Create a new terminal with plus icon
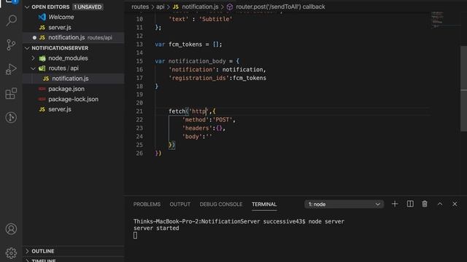 coord(395,204)
